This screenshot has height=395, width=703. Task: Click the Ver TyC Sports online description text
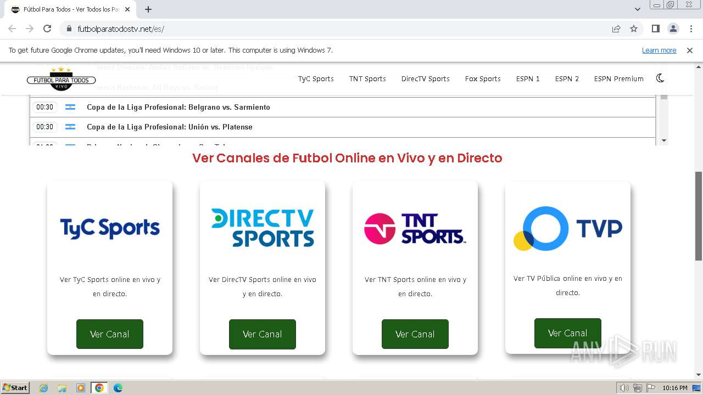coord(110,286)
